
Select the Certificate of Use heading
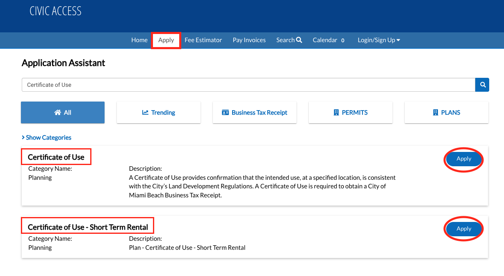tap(56, 157)
